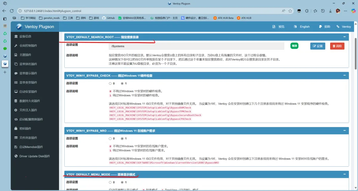Collapse the VTOY_WIN11_BYPASS_CHECK panel
This screenshot has width=358, height=191.
(x=344, y=75)
